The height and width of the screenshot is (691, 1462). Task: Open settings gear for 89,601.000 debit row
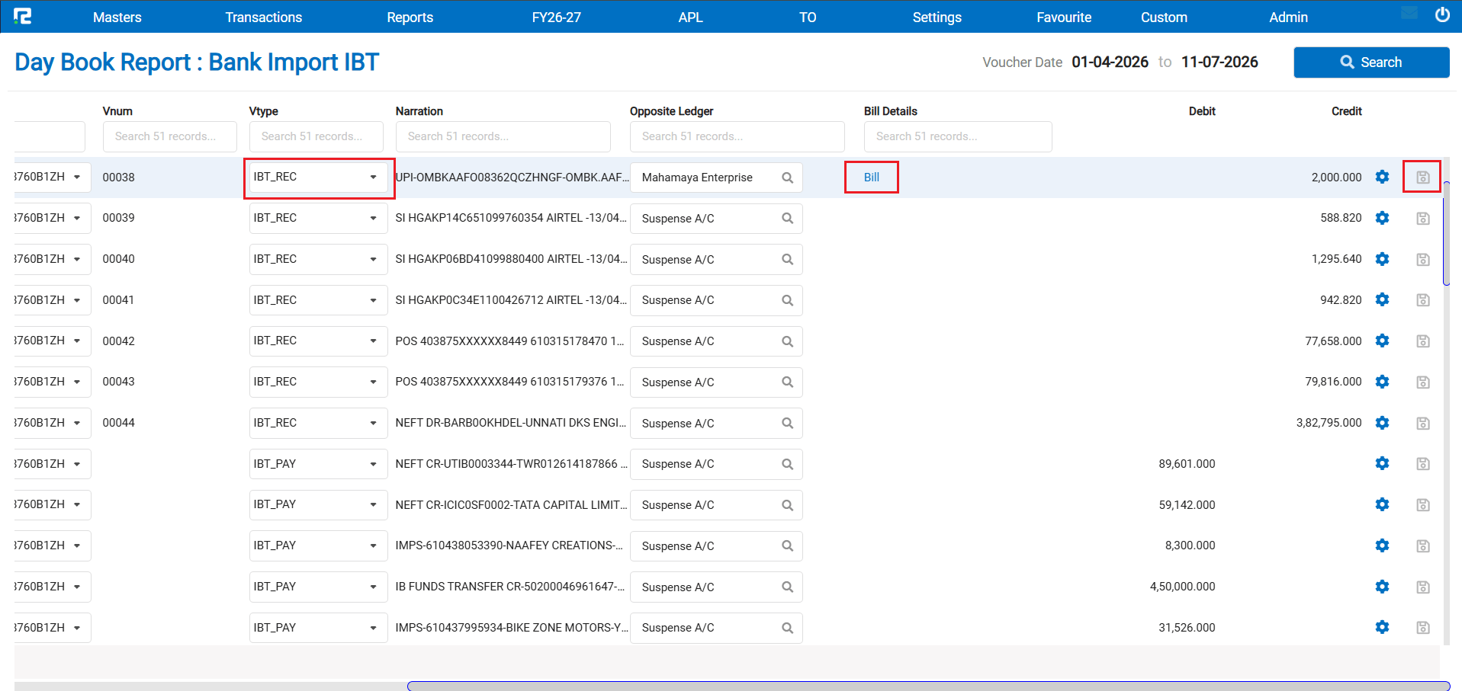(x=1382, y=463)
